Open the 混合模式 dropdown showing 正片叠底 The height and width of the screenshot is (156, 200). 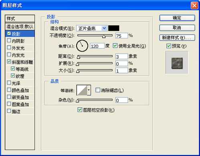tap(92, 28)
